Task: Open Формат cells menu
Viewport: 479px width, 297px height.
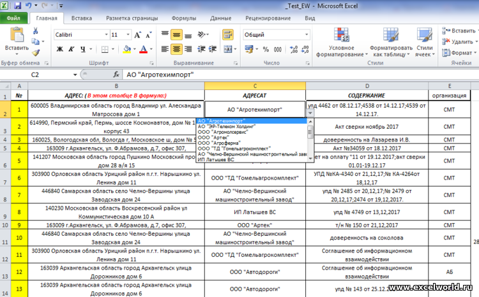Action: 459,53
